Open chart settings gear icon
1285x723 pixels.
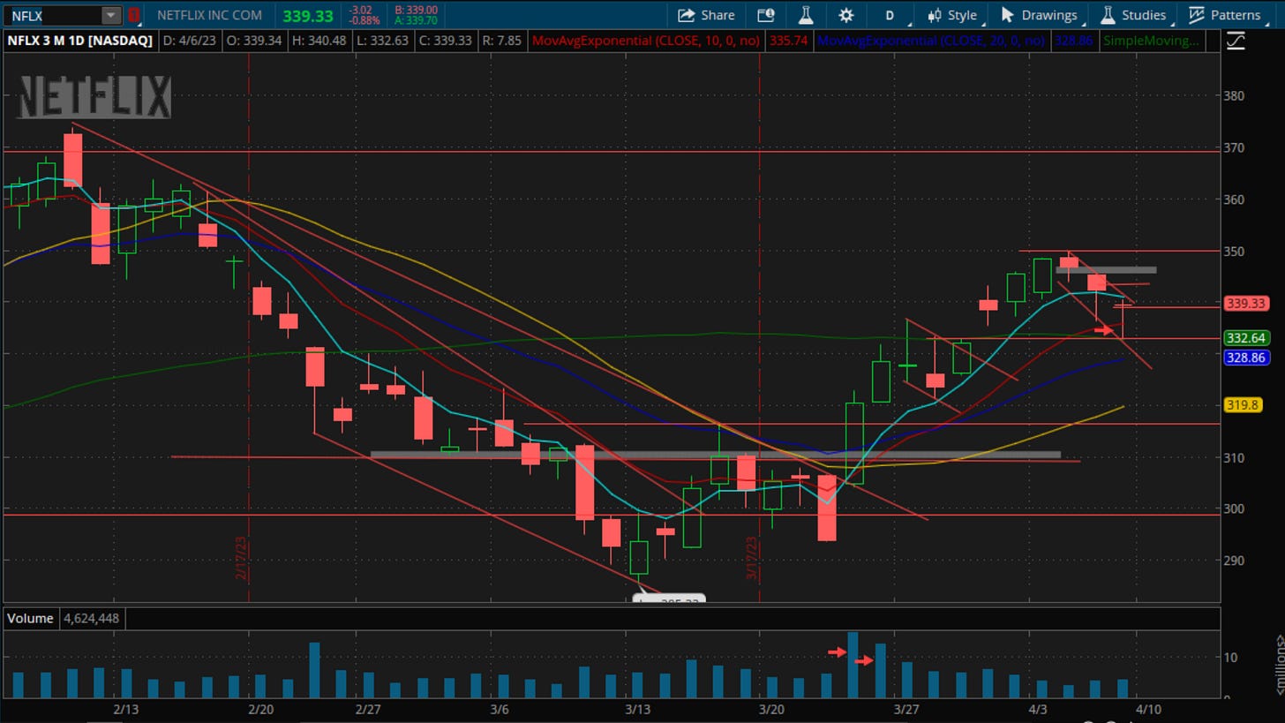[x=846, y=15]
